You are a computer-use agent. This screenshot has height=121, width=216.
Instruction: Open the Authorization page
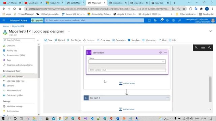(12, 111)
